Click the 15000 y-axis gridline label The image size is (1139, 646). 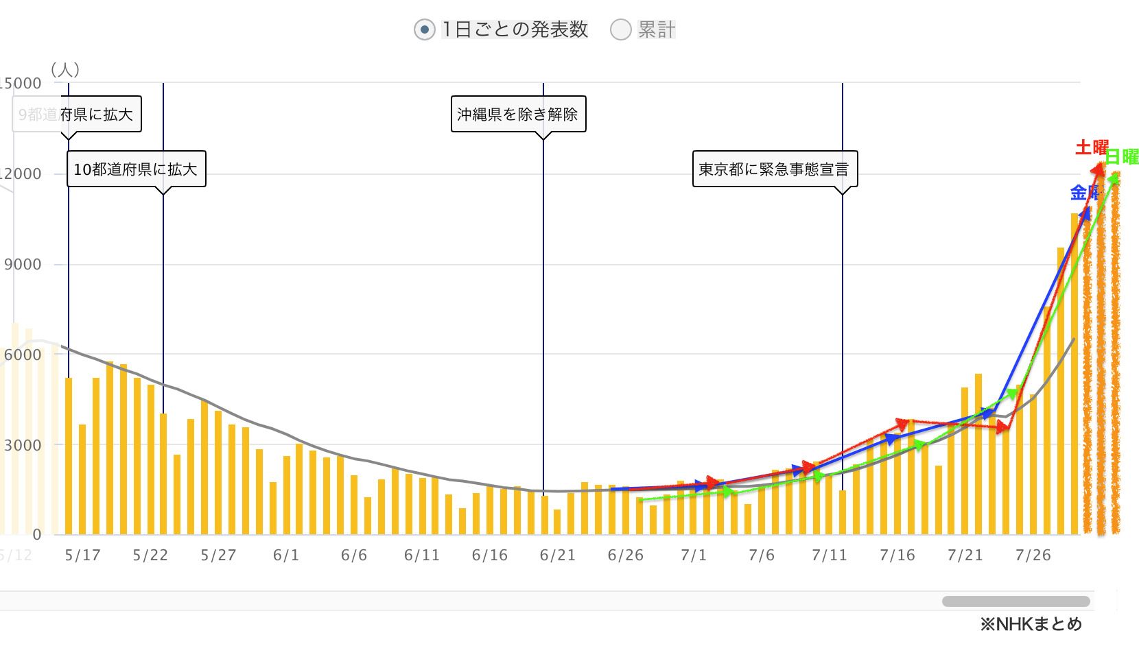[x=21, y=84]
